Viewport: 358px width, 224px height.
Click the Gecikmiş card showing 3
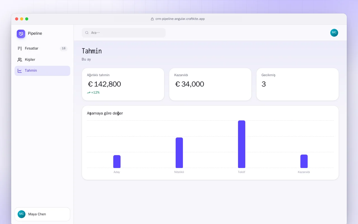tap(298, 84)
